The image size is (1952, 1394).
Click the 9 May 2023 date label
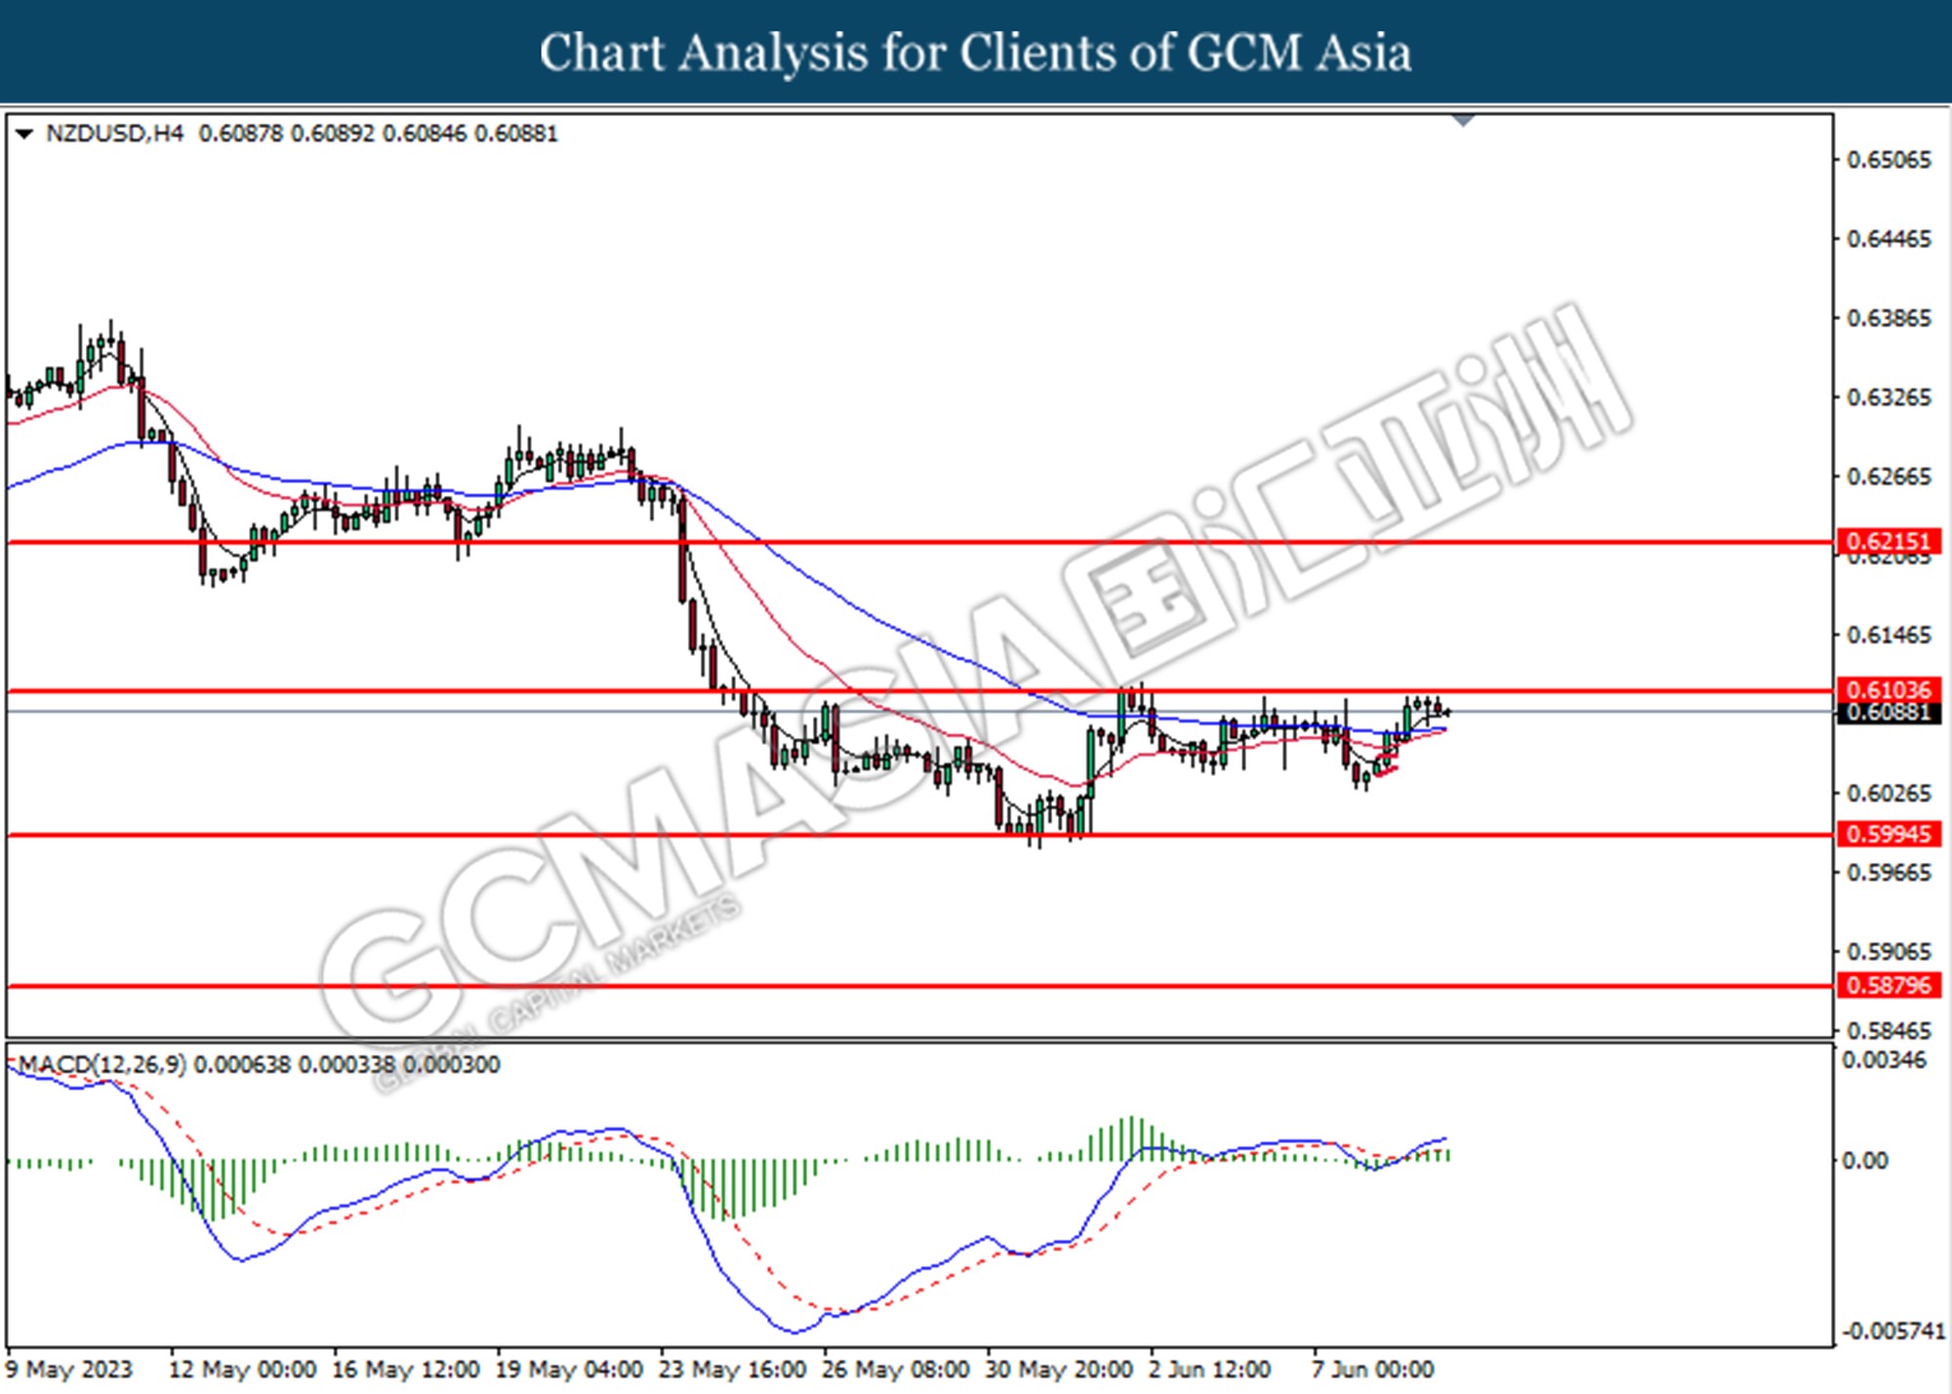(x=68, y=1370)
